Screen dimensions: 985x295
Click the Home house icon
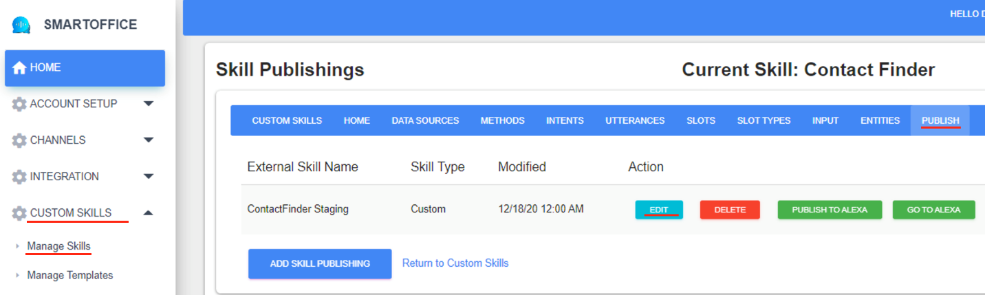19,68
